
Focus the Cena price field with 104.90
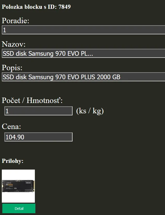pos(38,137)
